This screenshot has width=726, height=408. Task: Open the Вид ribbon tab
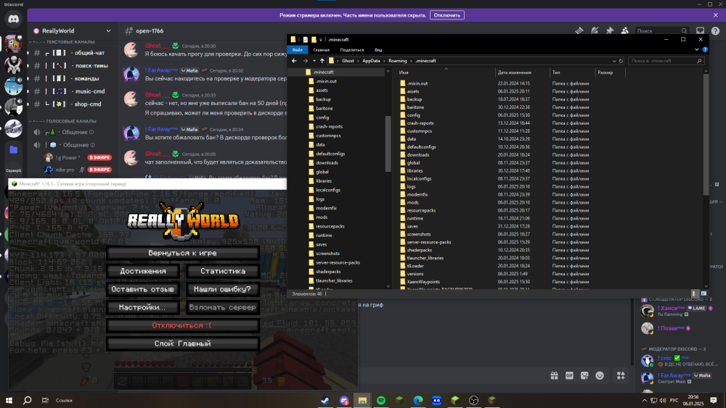tap(378, 50)
